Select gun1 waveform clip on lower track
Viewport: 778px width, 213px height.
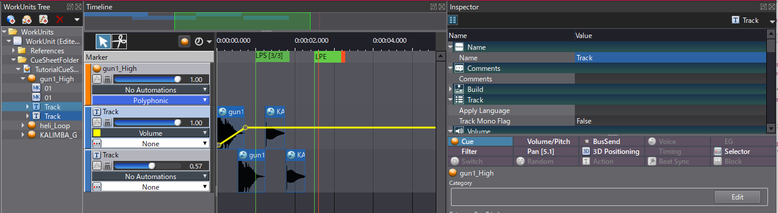[251, 171]
